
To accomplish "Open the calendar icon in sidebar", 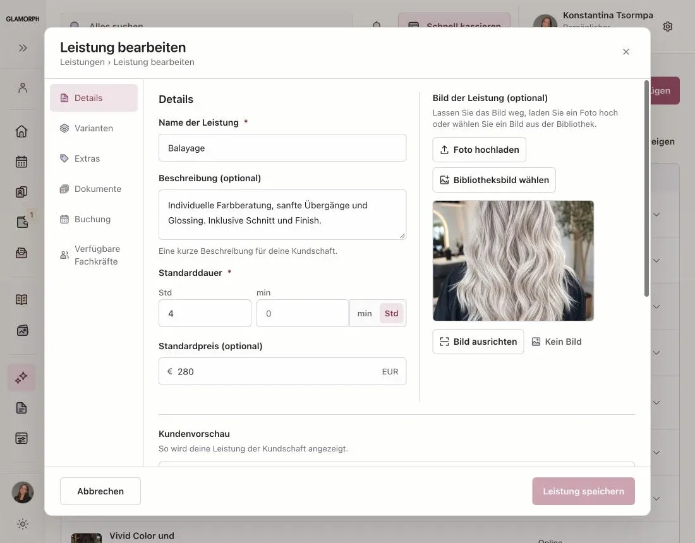I will 21,162.
